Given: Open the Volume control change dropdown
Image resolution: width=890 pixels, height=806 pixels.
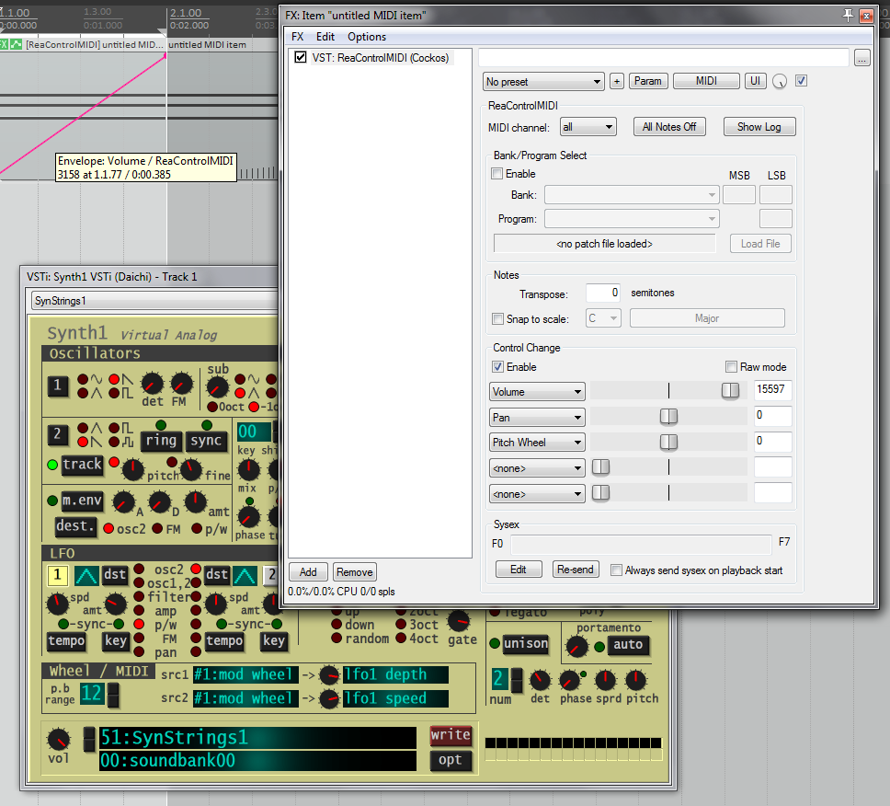Looking at the screenshot, I should coord(537,392).
